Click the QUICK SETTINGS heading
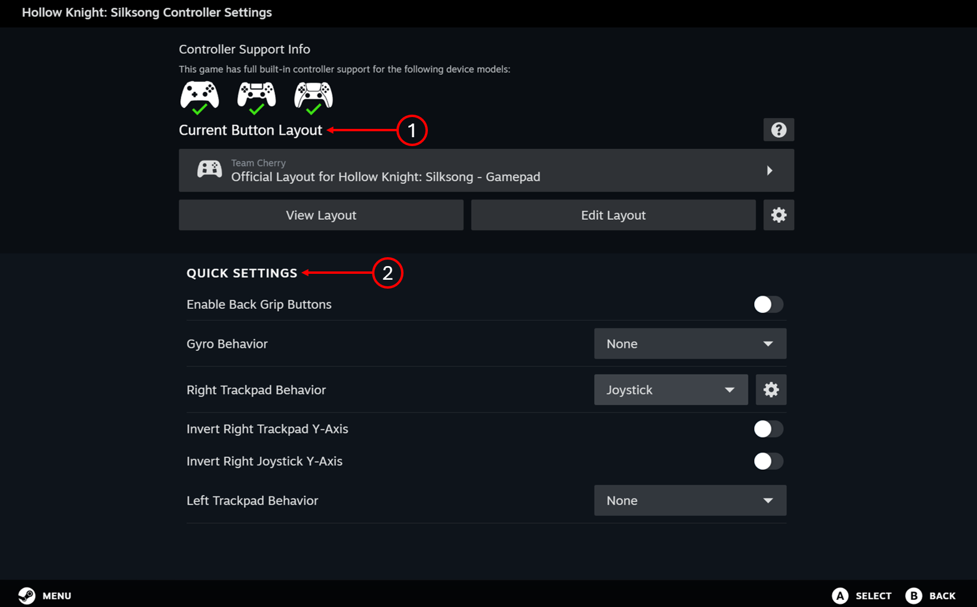 click(242, 273)
